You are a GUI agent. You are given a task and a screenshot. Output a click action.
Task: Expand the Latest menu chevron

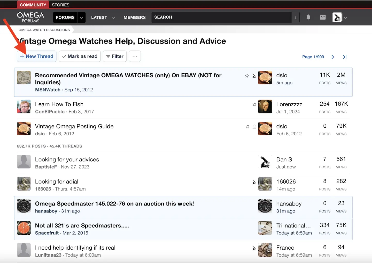coord(114,18)
